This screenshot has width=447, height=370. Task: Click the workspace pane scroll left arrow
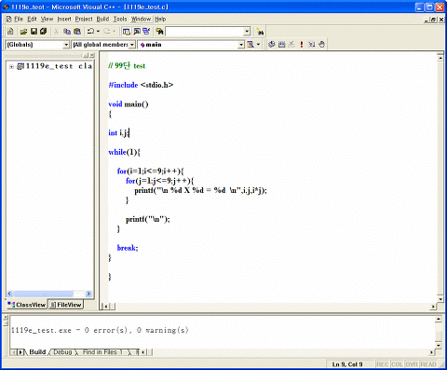9,294
